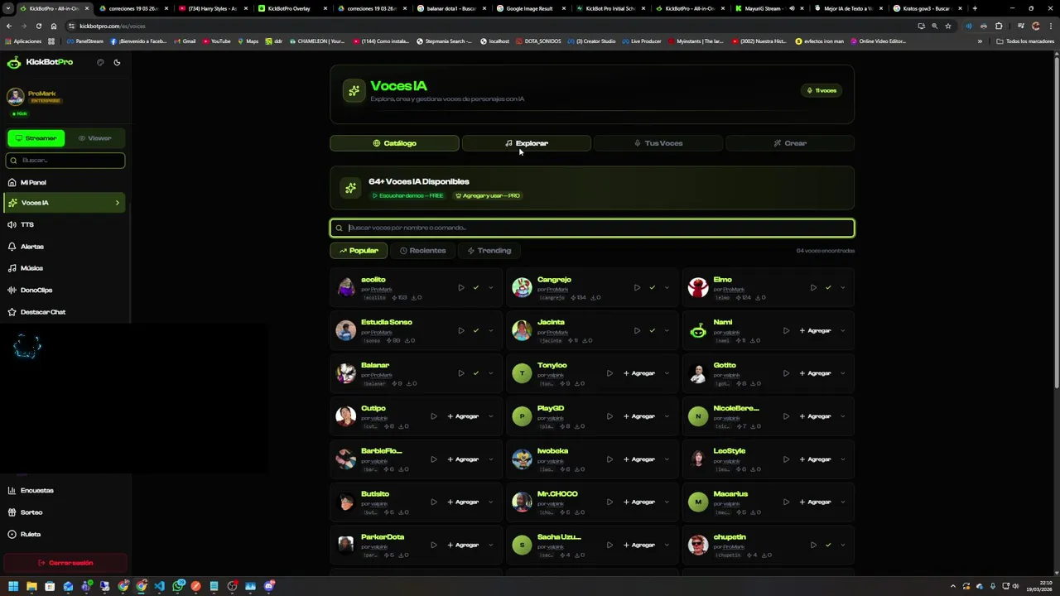Switch to Streamer mode

click(x=36, y=138)
